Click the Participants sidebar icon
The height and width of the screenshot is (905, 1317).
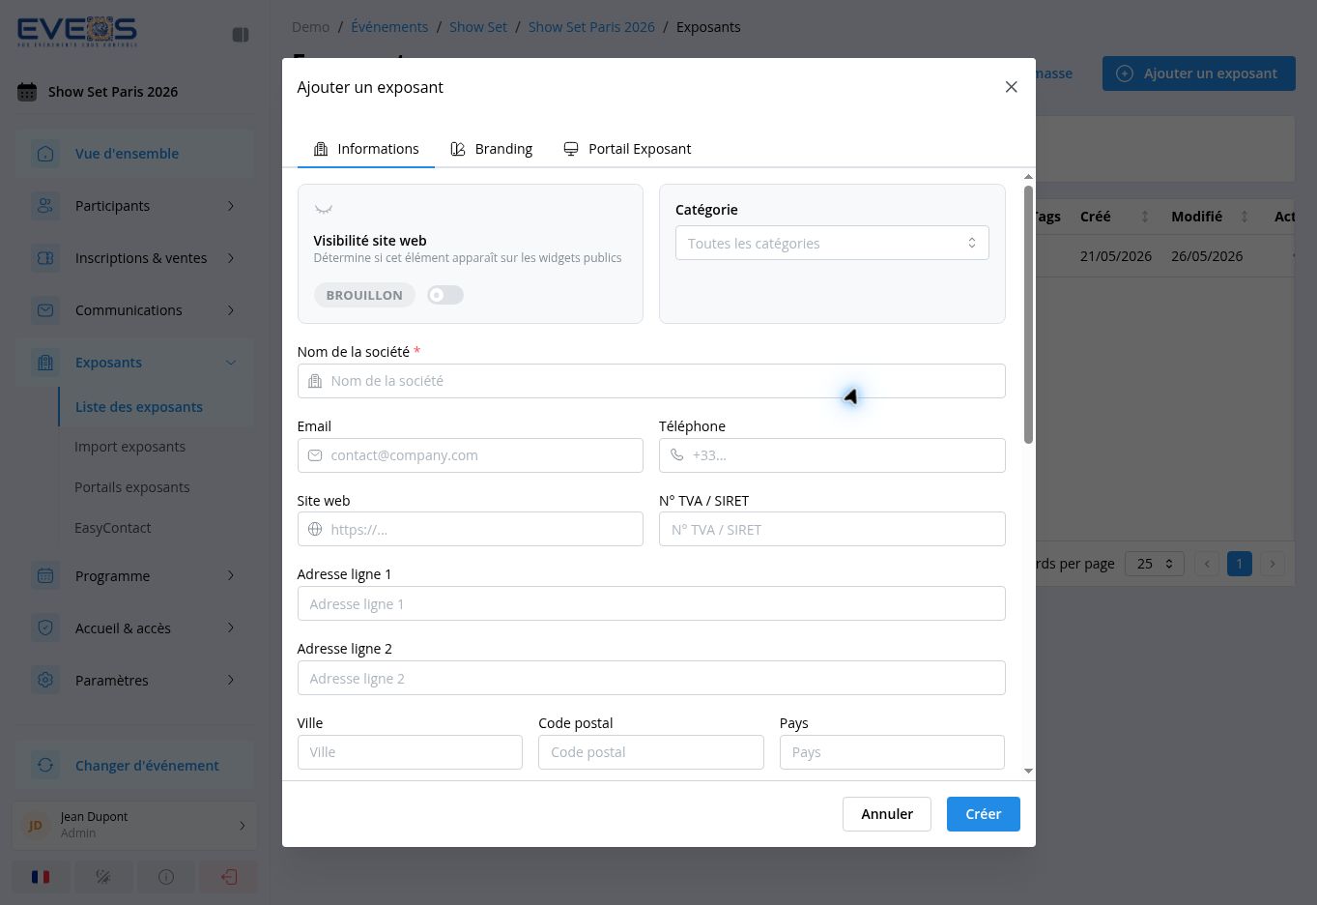(x=45, y=206)
